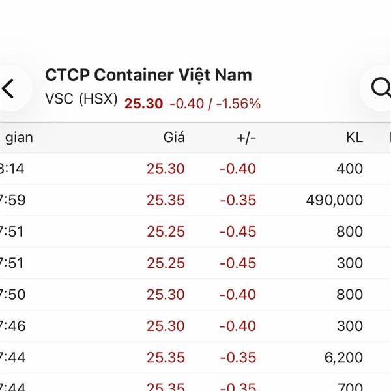Click the 400 volume in the 3:14 row
Image resolution: width=391 pixels, height=391 pixels.
tap(350, 169)
